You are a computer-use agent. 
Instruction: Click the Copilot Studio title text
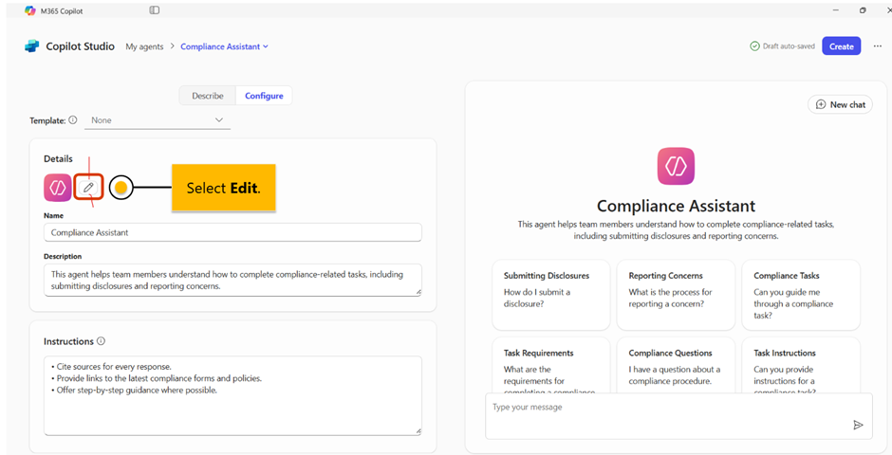coord(81,46)
